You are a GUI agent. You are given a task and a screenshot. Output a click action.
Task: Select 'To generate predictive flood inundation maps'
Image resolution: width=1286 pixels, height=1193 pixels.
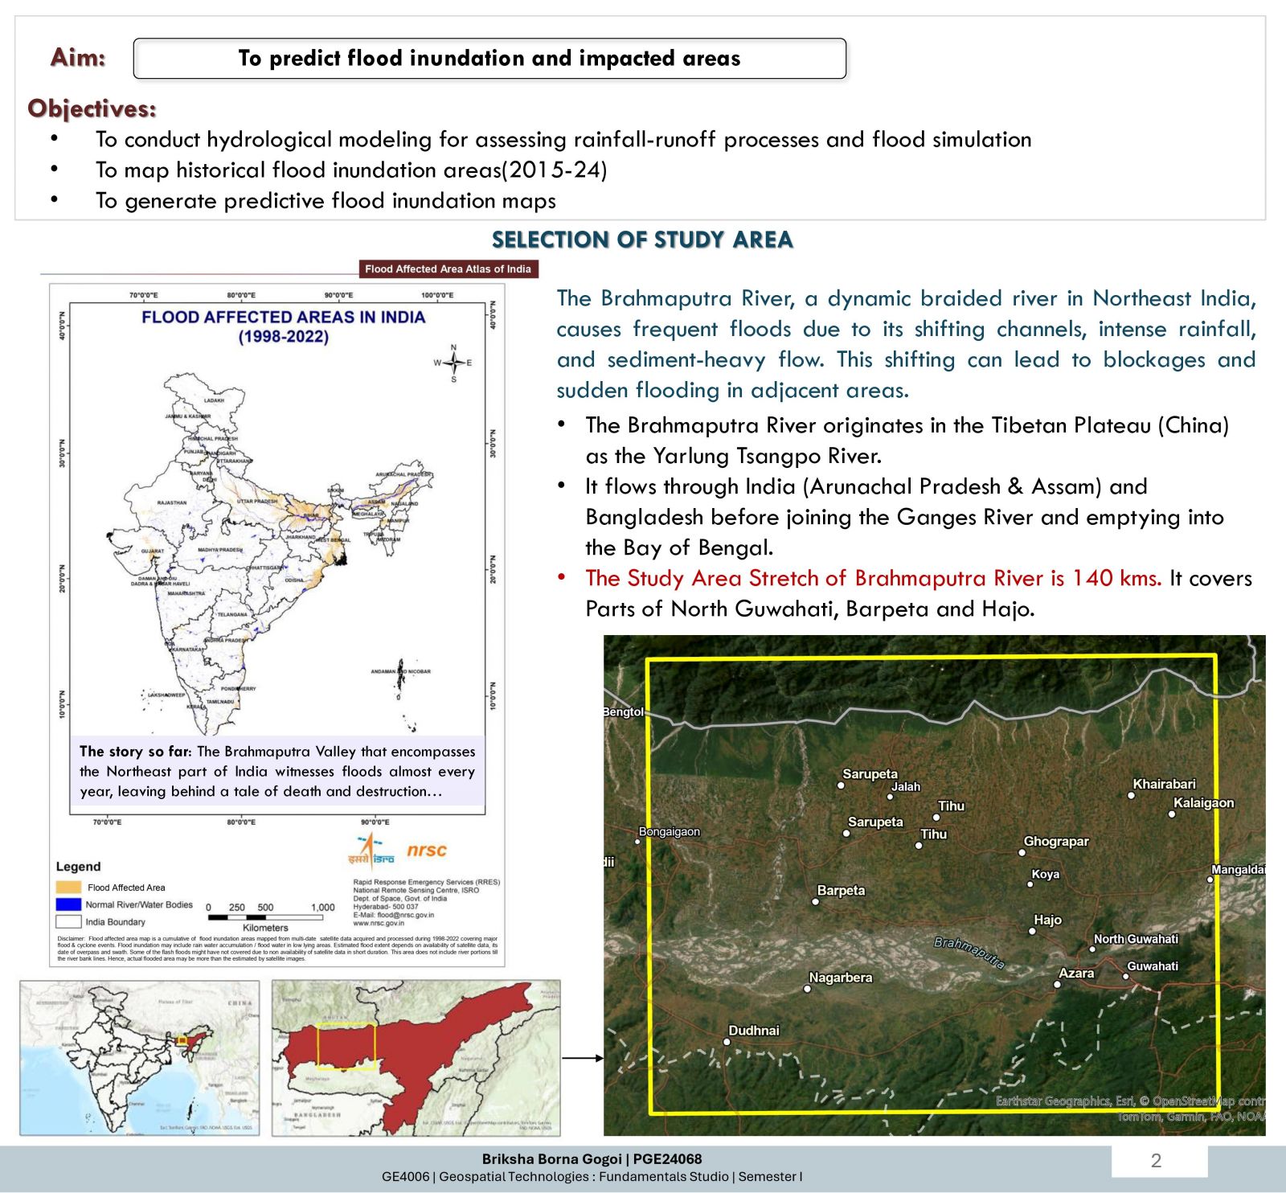click(326, 200)
